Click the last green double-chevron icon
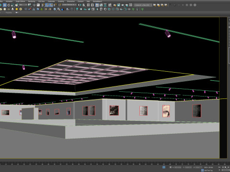The height and width of the screenshot is (172, 230). 142,9
